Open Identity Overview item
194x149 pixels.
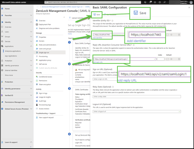pyautogui.click(x=8, y=27)
